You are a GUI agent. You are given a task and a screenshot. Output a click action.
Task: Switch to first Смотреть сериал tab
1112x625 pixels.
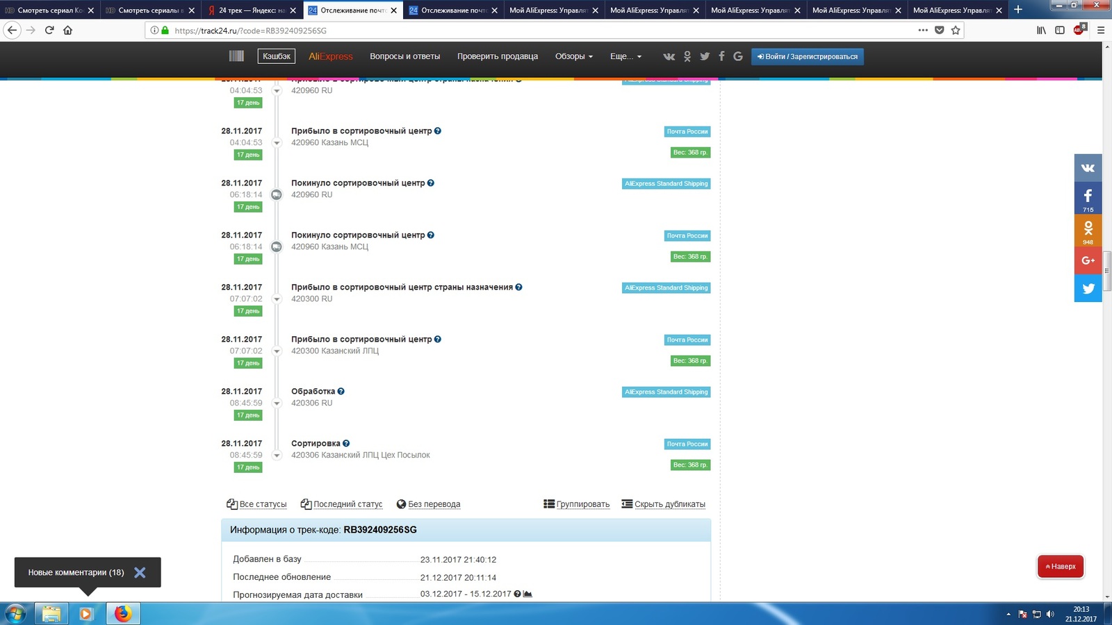point(49,10)
